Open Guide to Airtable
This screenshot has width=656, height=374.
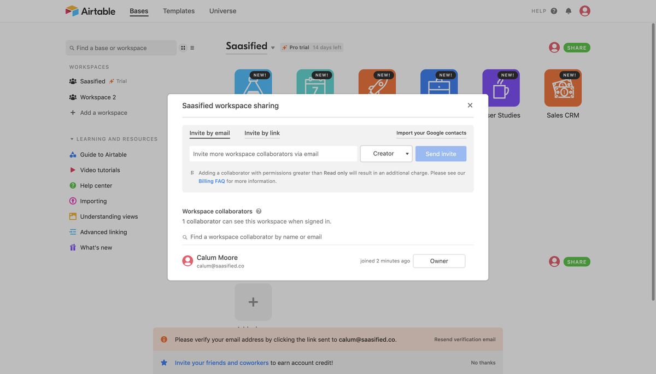[103, 155]
